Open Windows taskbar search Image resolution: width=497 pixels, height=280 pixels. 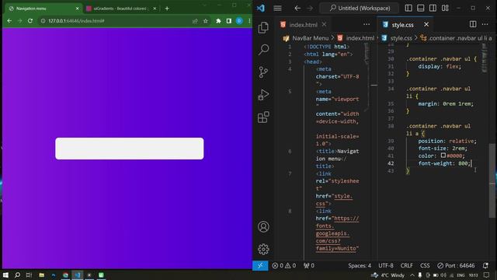17,275
